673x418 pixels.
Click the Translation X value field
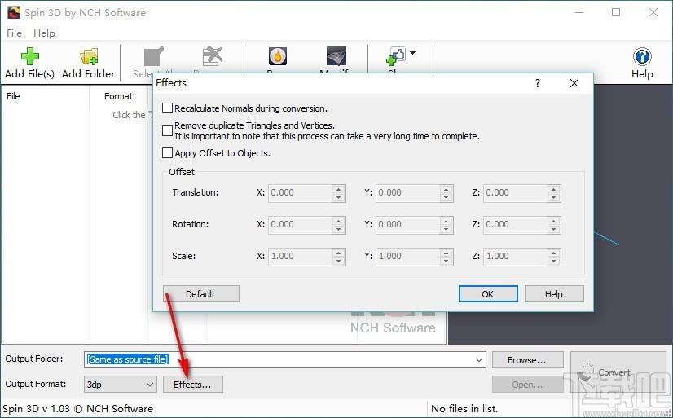(x=301, y=192)
